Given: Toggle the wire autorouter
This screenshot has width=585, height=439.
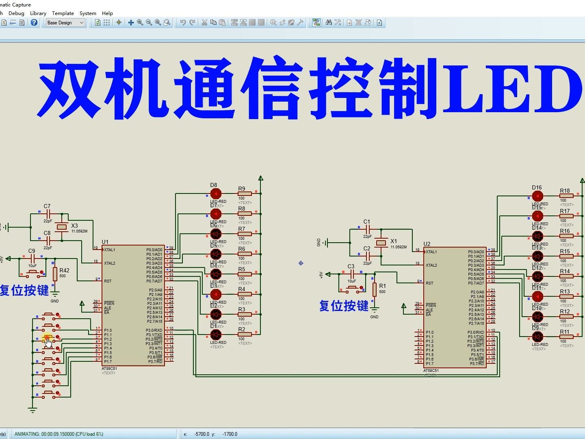Looking at the screenshot, I should point(316,22).
